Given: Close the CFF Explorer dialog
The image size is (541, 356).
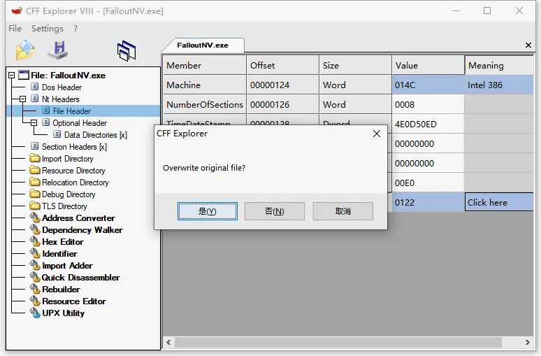Looking at the screenshot, I should click(x=377, y=134).
